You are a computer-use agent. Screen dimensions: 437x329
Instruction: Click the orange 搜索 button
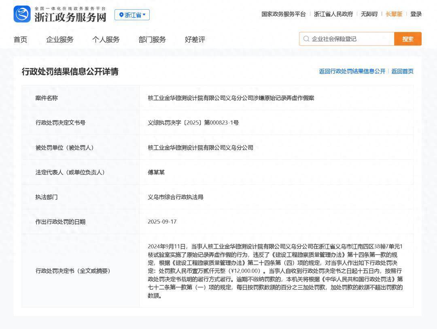pos(408,39)
